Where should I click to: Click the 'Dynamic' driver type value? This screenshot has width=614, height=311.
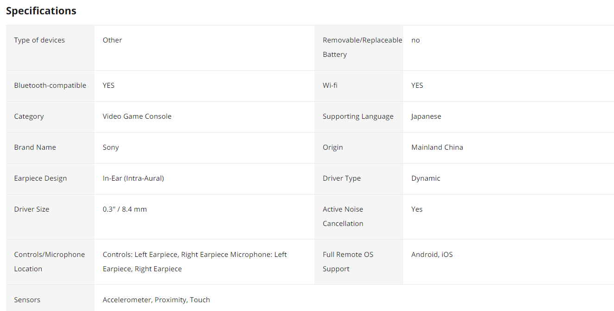point(426,178)
